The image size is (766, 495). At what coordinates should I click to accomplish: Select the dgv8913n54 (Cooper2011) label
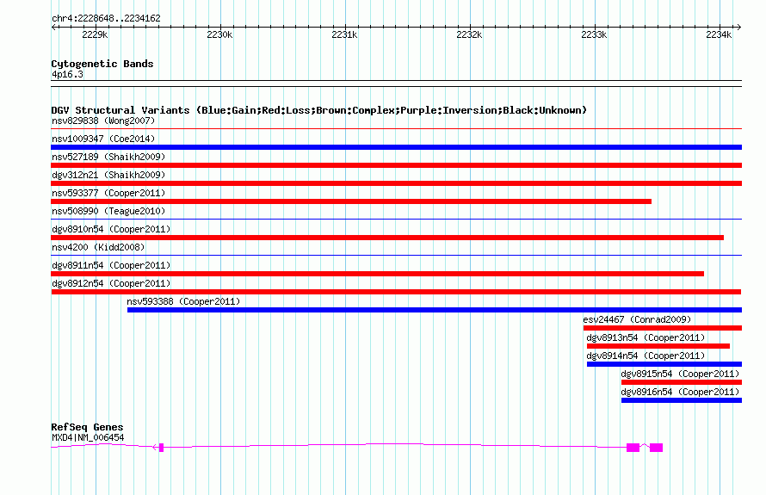click(646, 337)
